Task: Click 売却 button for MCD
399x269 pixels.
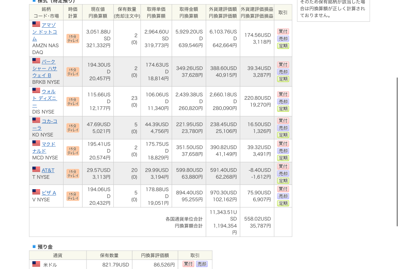Action: (x=283, y=151)
